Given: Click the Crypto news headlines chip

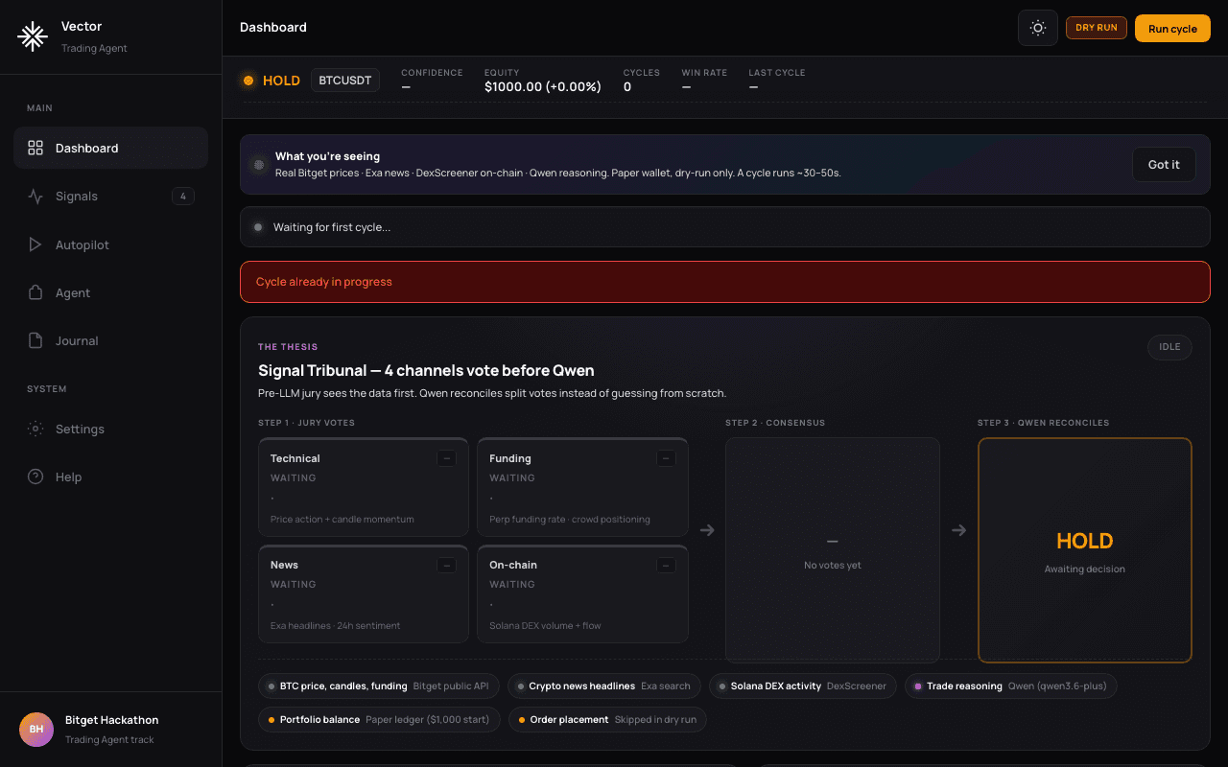Looking at the screenshot, I should [604, 686].
